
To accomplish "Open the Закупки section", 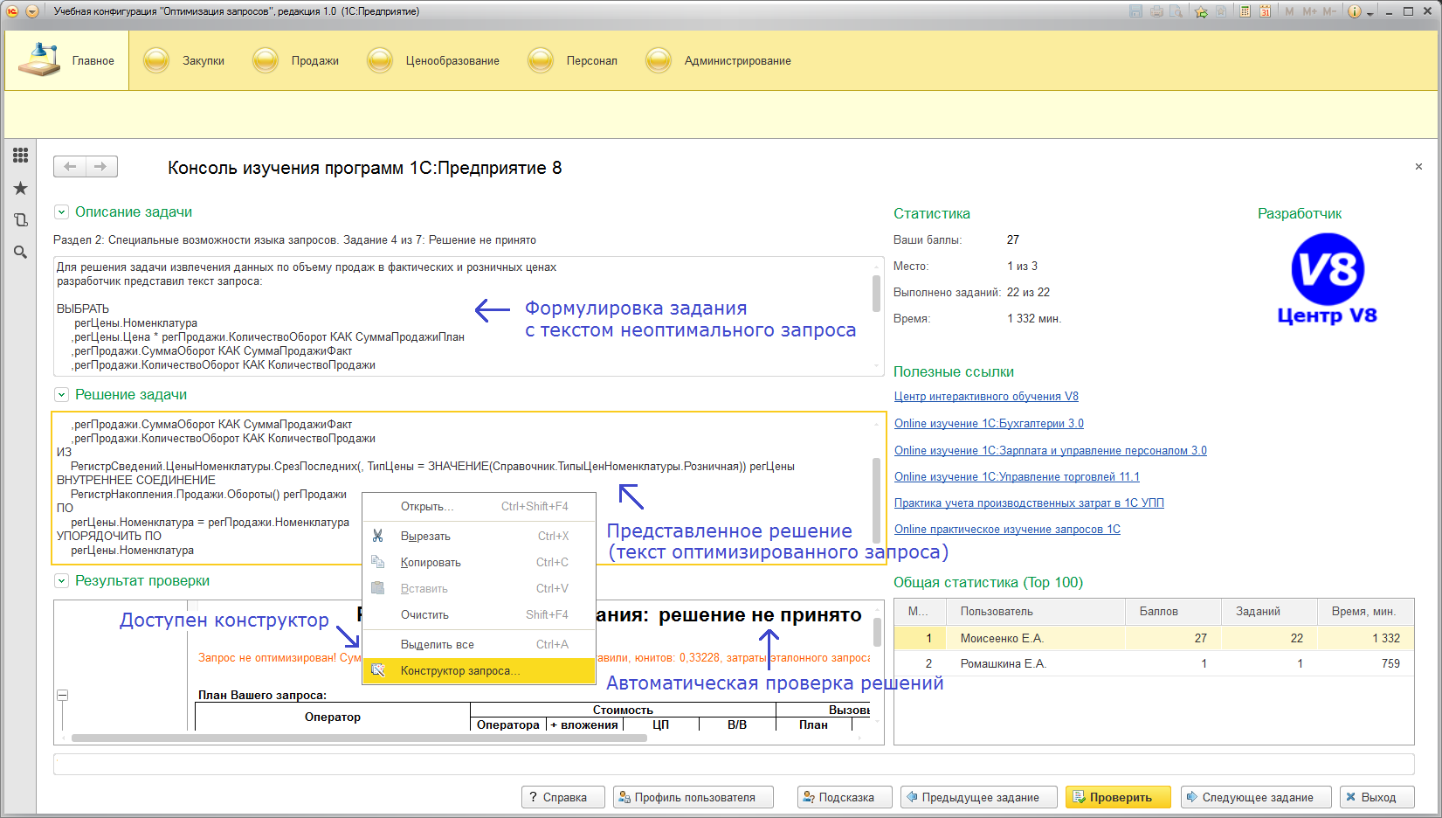I will click(184, 60).
